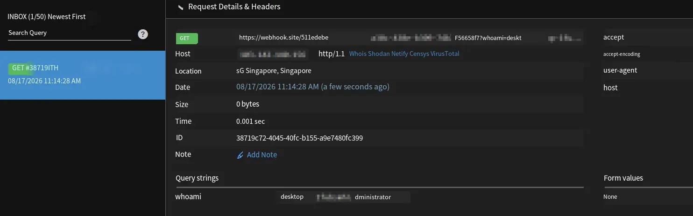Click the green GET method badge in details
This screenshot has height=216, width=693.
pos(187,38)
